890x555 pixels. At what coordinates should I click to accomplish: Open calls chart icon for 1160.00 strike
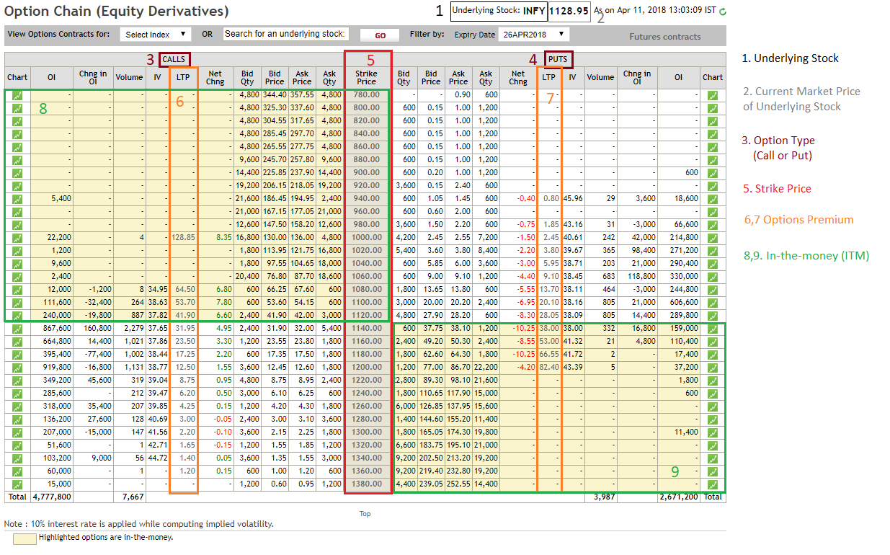click(x=17, y=342)
